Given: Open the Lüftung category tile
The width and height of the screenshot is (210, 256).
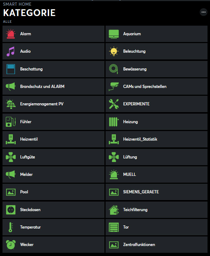Looking at the screenshot, I should (x=157, y=157).
